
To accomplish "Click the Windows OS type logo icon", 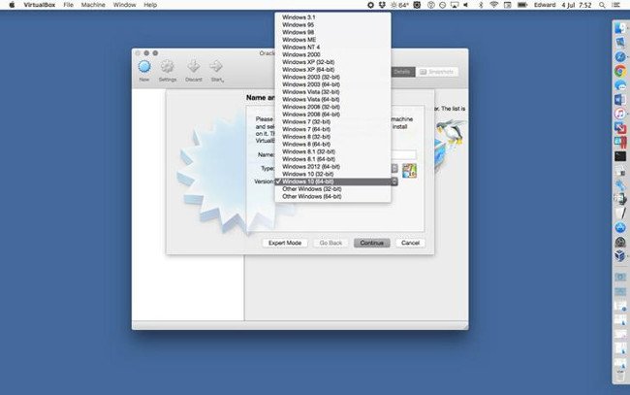I will (x=409, y=171).
